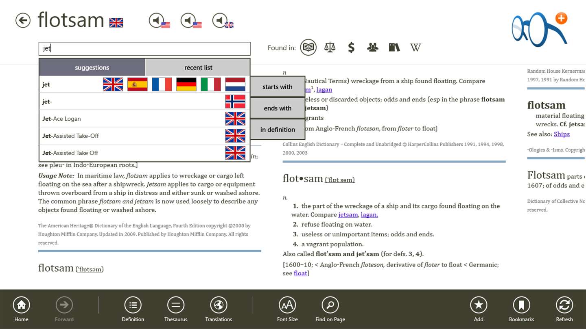Pick the UK flag in the "jet" row

113,84
